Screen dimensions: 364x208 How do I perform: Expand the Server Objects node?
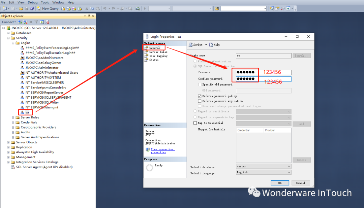[x=8, y=142]
